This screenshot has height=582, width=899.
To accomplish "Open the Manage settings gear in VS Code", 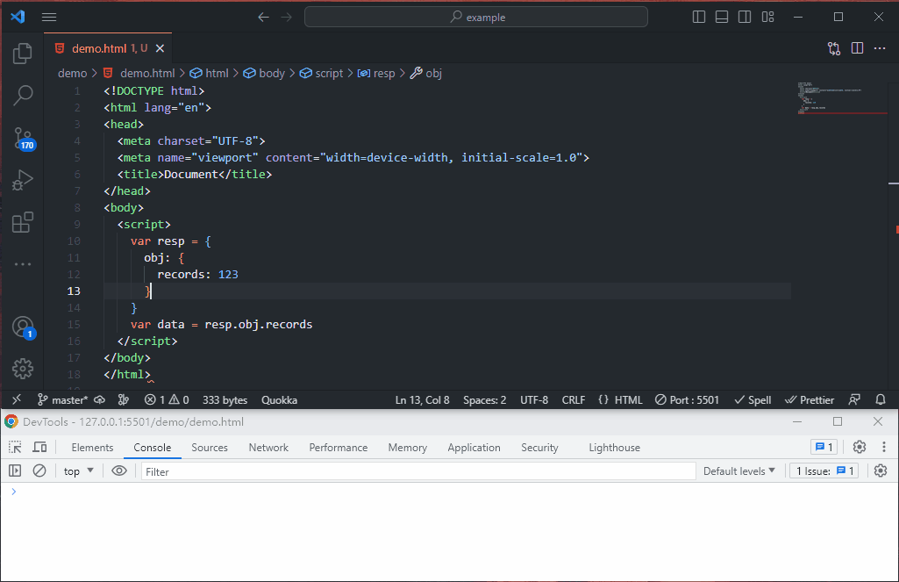I will (23, 368).
